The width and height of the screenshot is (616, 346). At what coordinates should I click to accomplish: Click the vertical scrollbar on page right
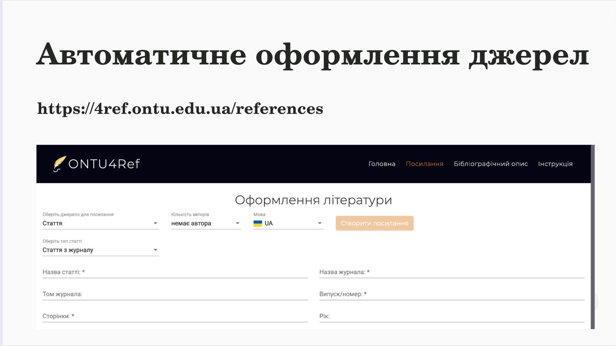tap(593, 237)
